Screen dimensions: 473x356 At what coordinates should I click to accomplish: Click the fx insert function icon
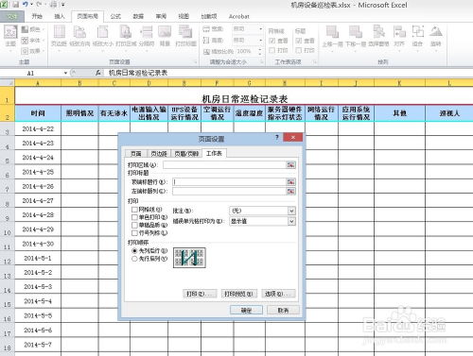[x=98, y=73]
